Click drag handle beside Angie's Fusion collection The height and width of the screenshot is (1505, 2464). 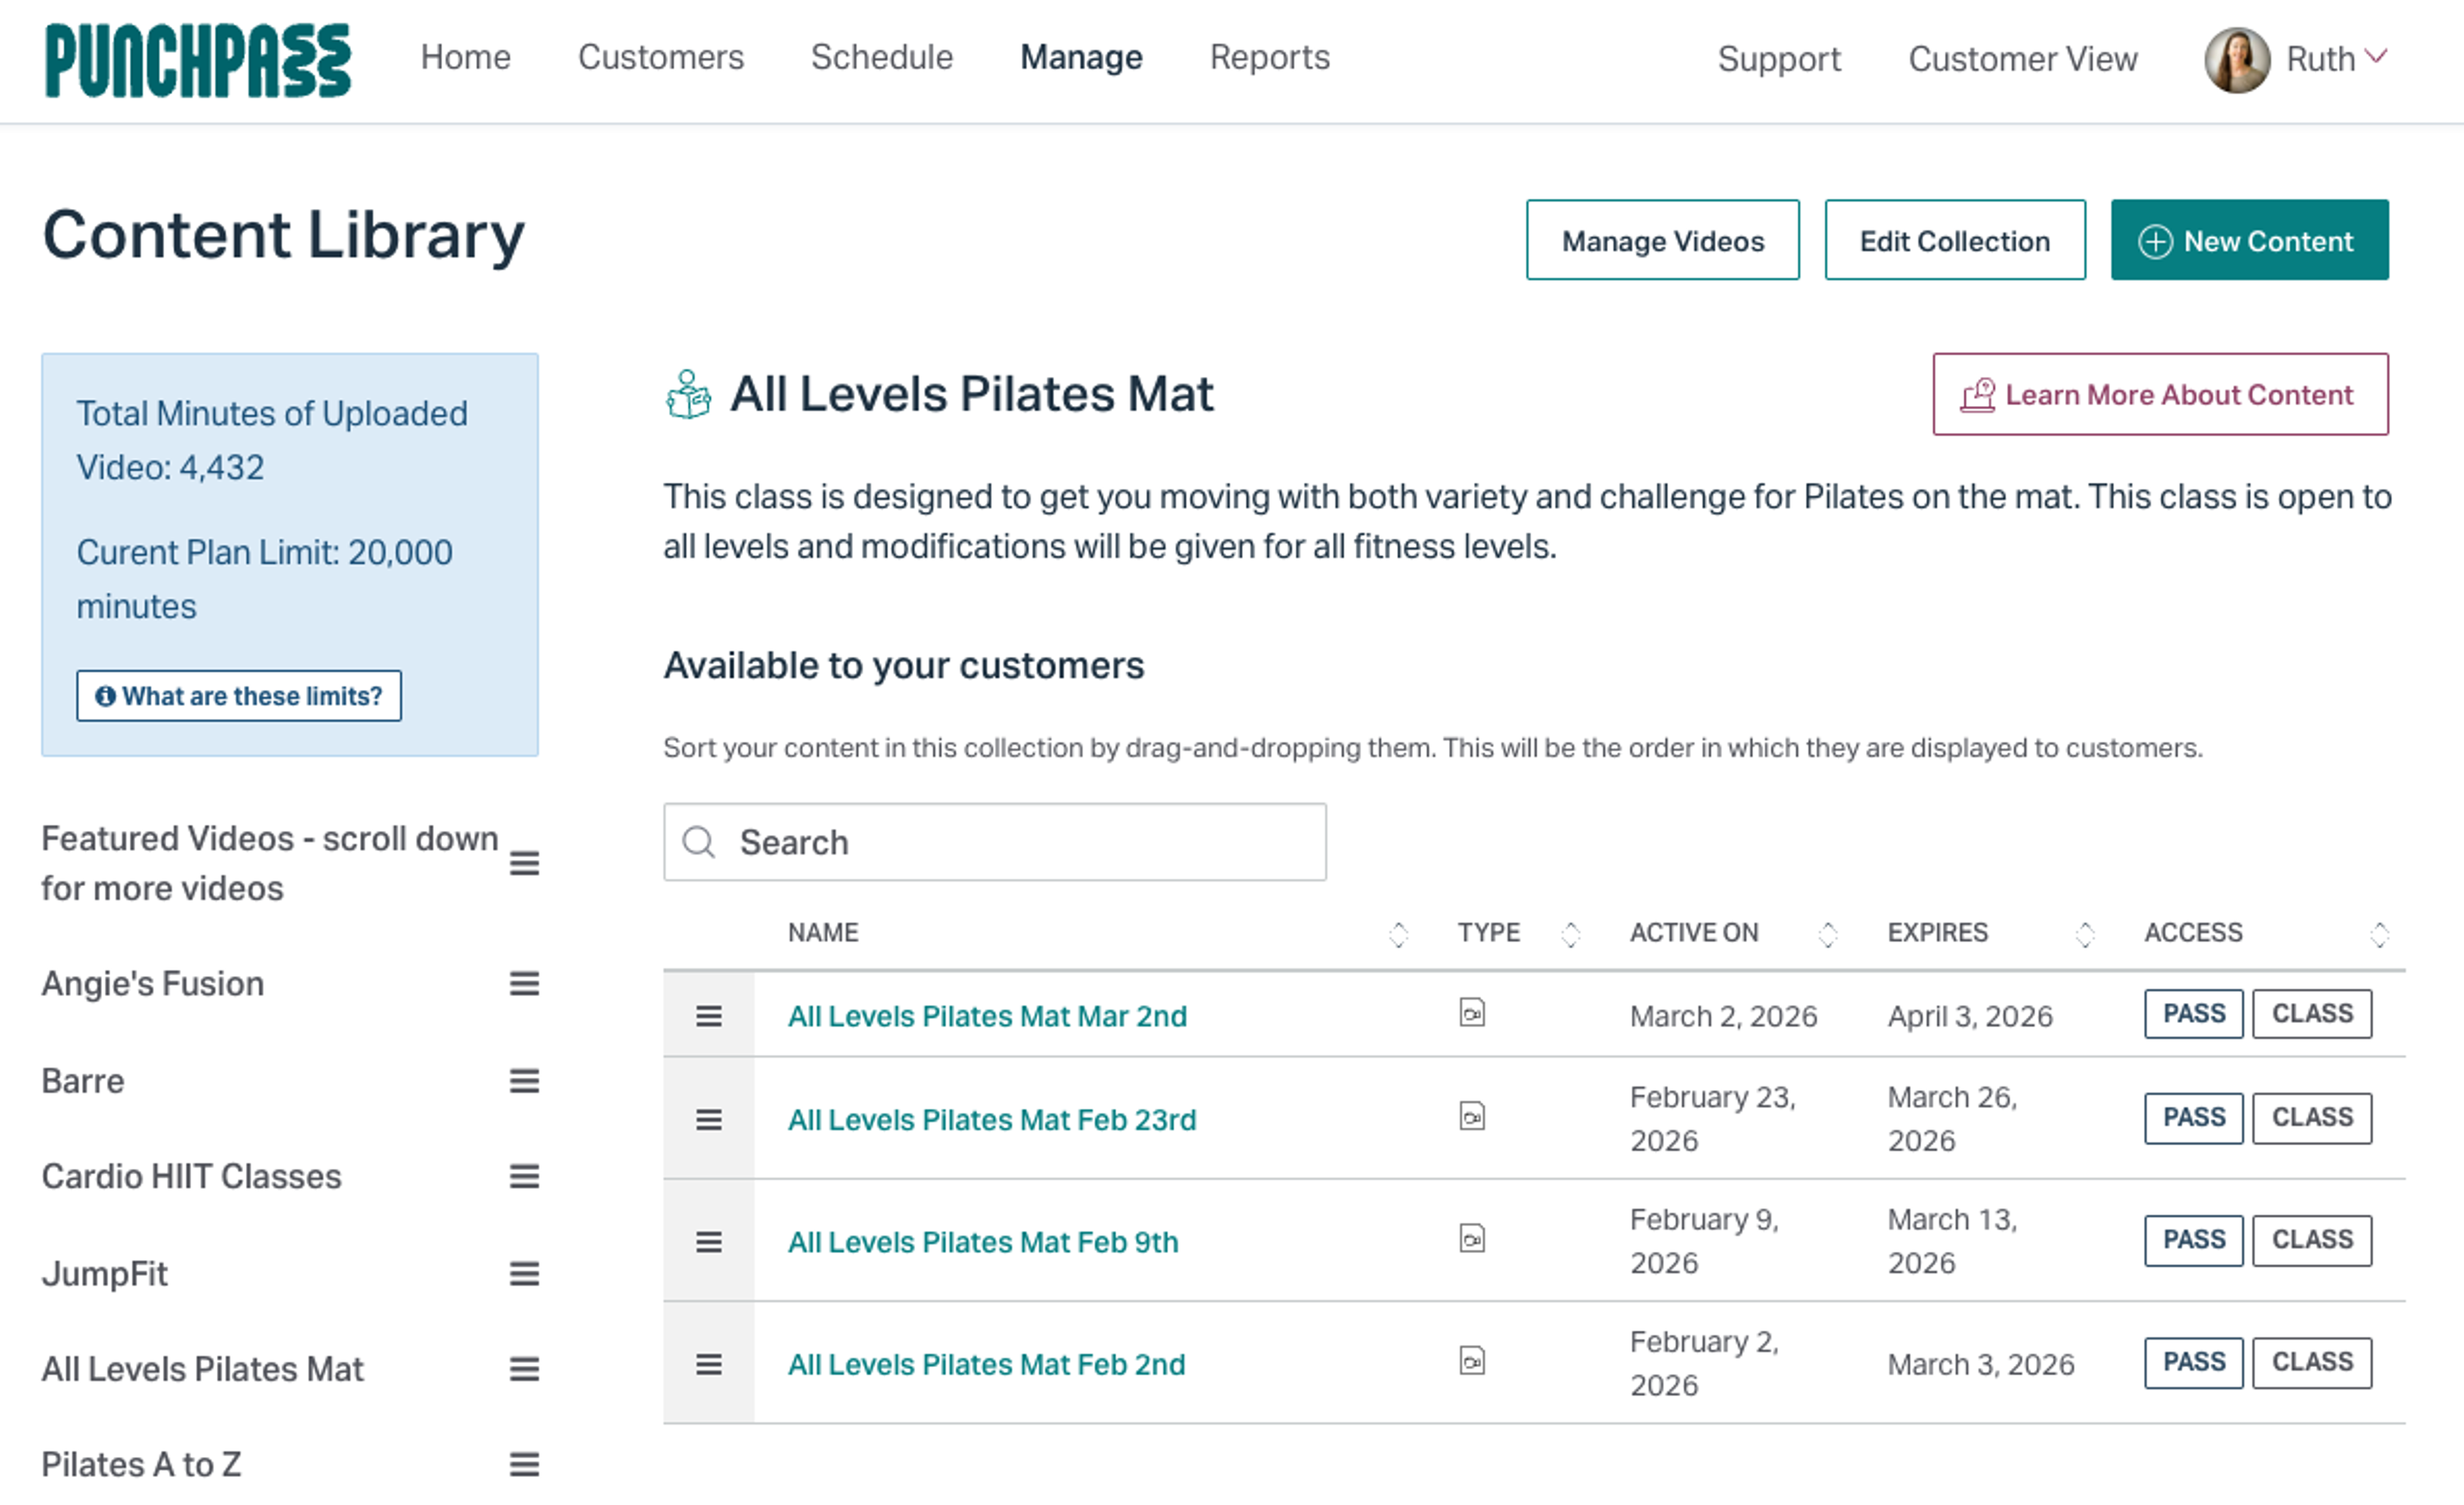coord(524,983)
